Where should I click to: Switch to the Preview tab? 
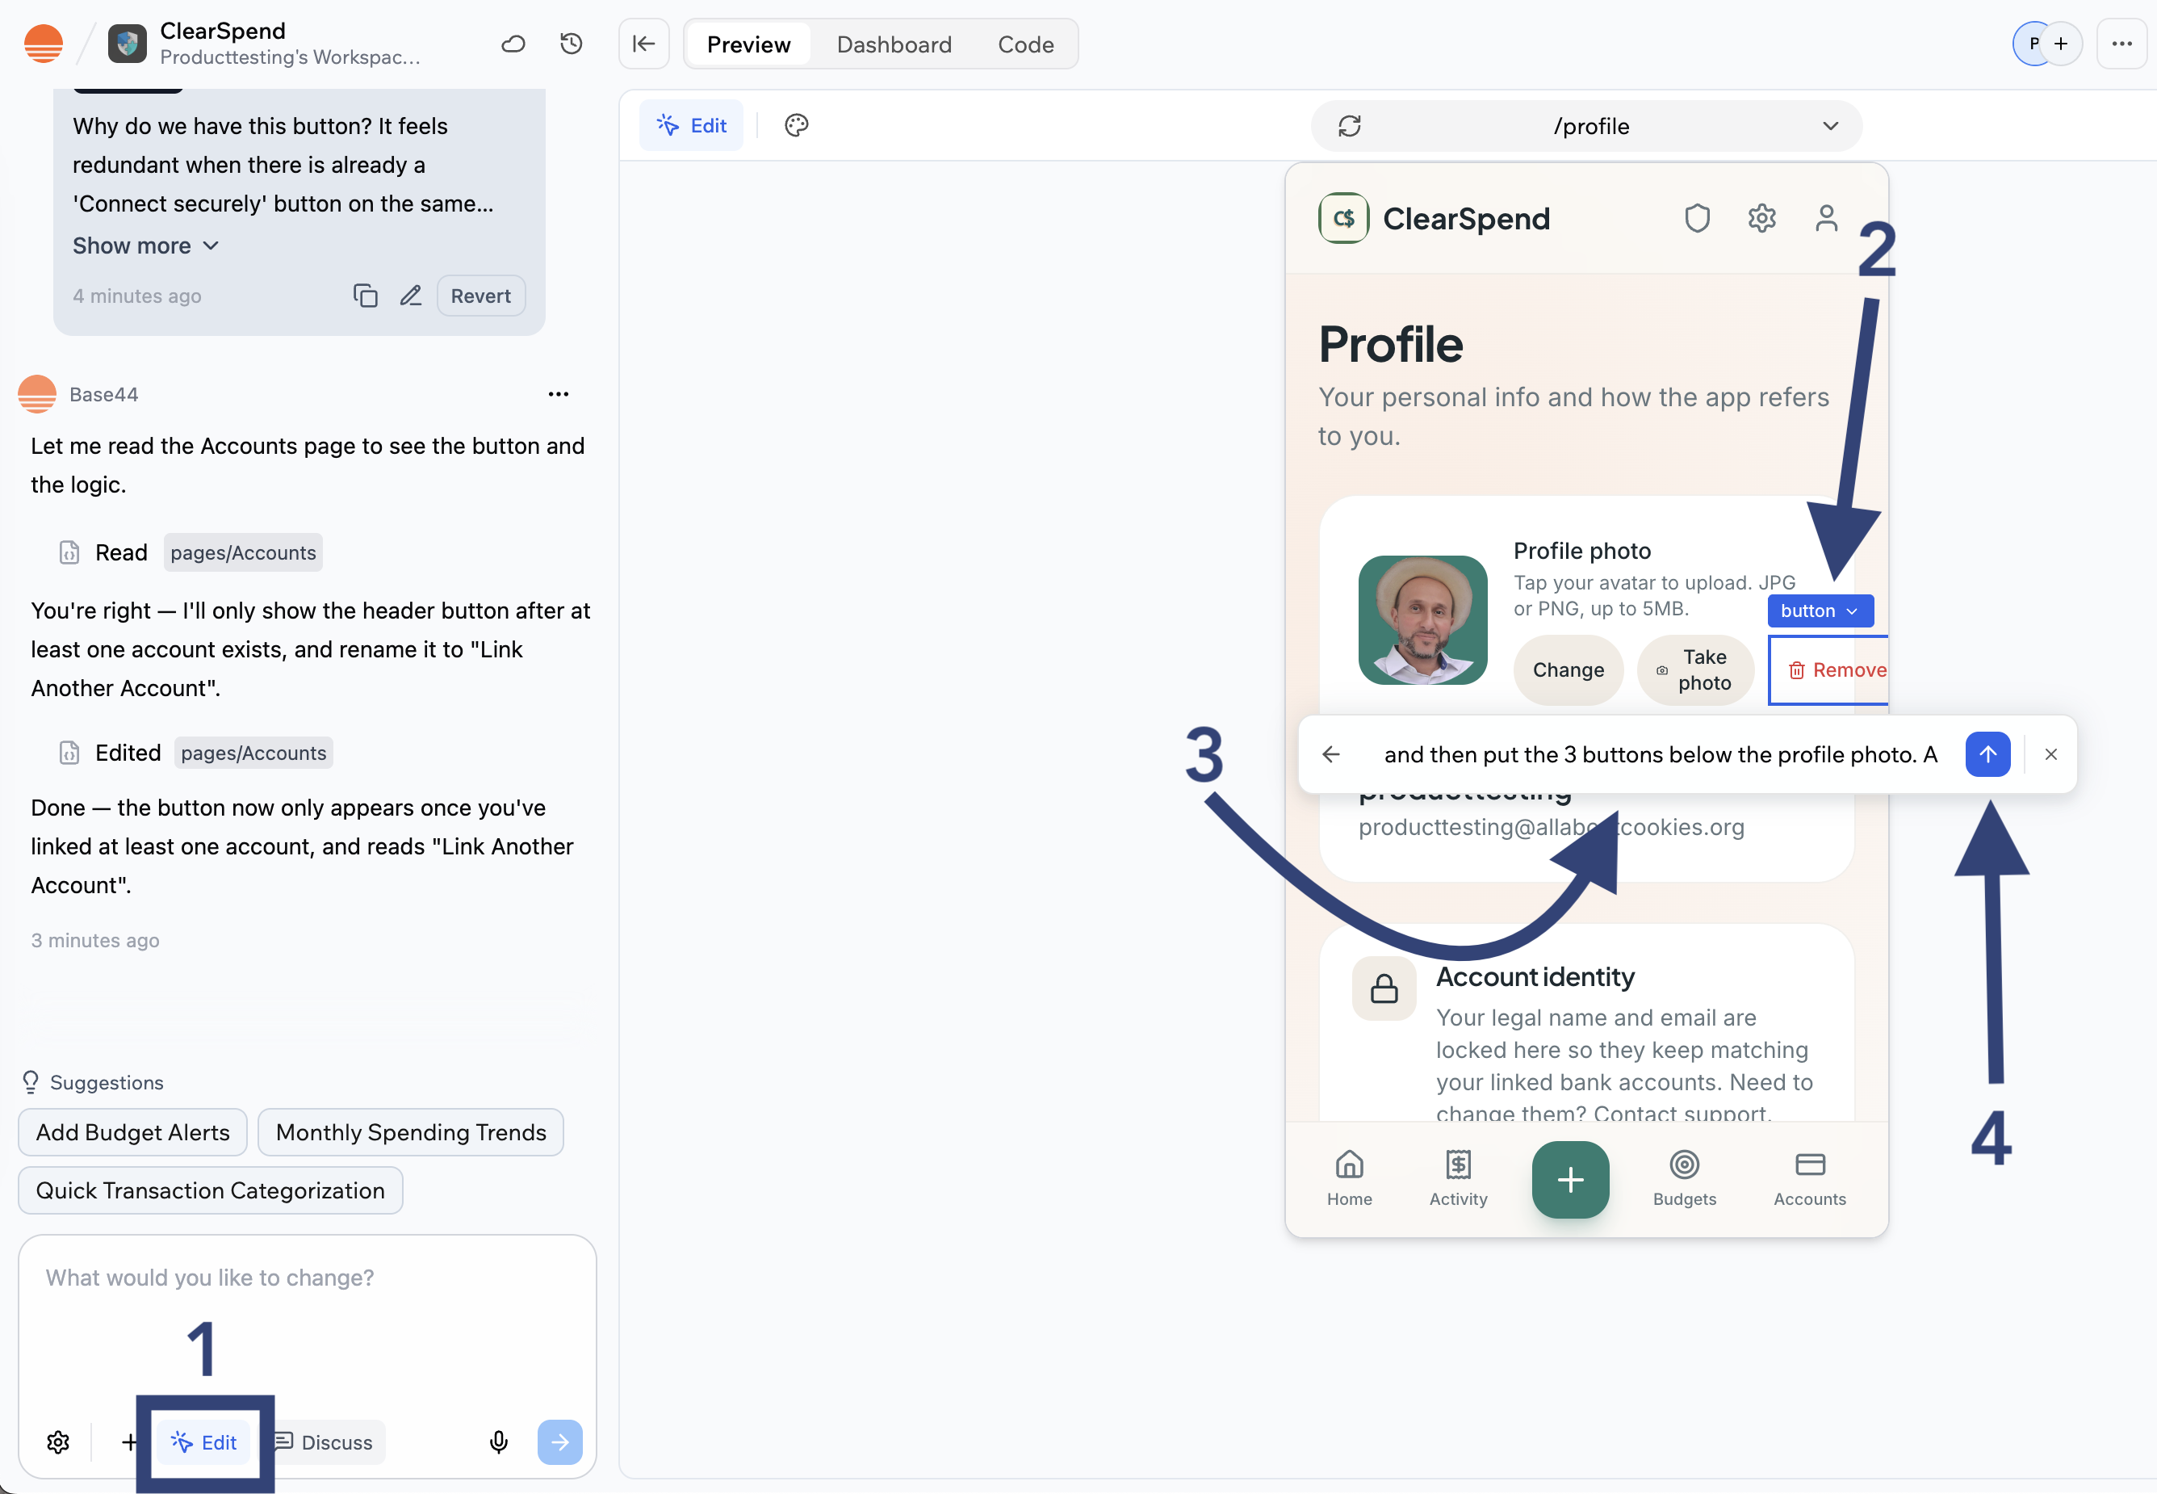tap(748, 44)
